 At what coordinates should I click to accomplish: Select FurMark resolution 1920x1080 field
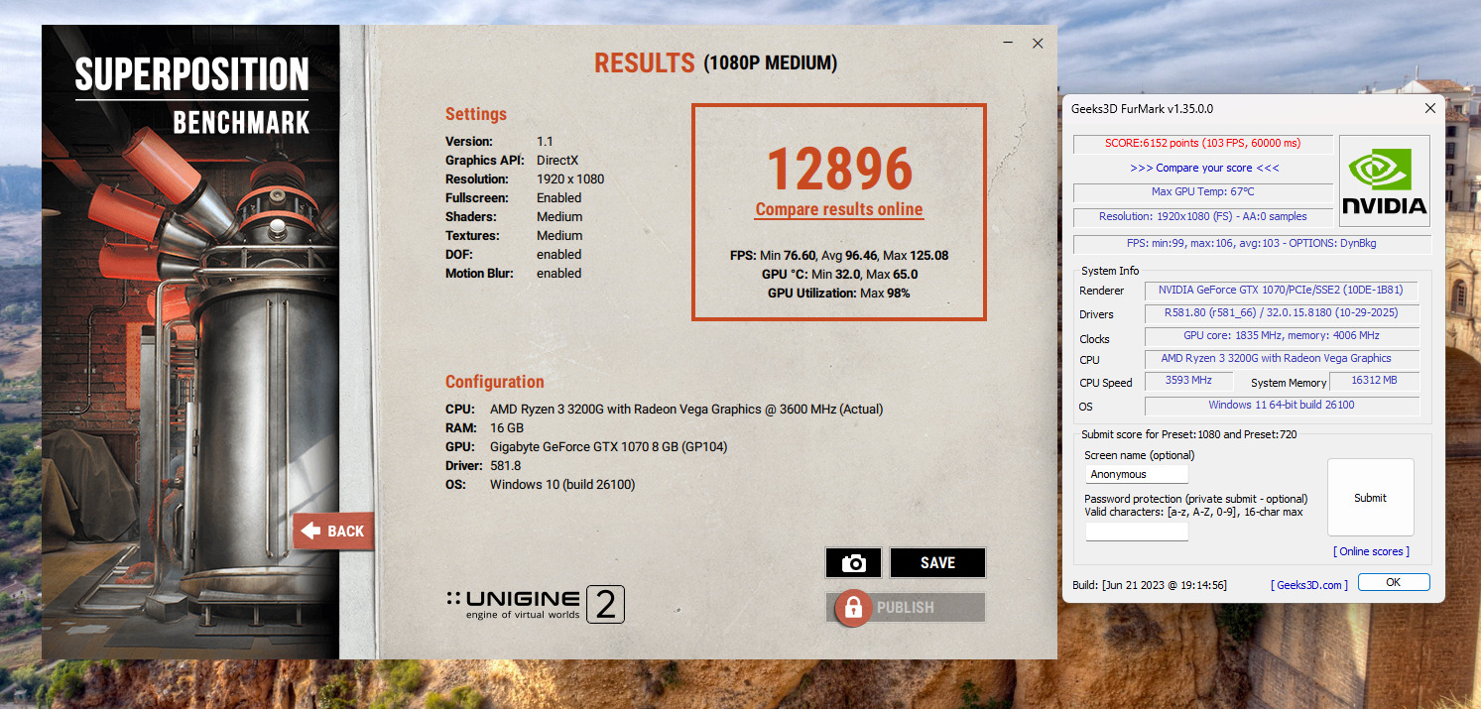tap(1202, 217)
